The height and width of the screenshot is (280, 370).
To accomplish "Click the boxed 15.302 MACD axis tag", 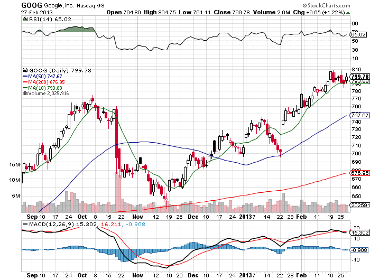I will [360, 233].
